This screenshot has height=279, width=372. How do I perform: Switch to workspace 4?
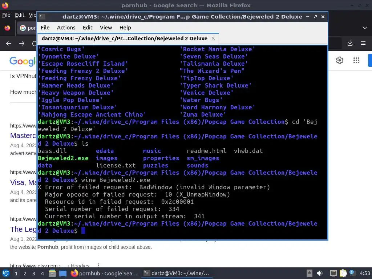[x=43, y=274]
